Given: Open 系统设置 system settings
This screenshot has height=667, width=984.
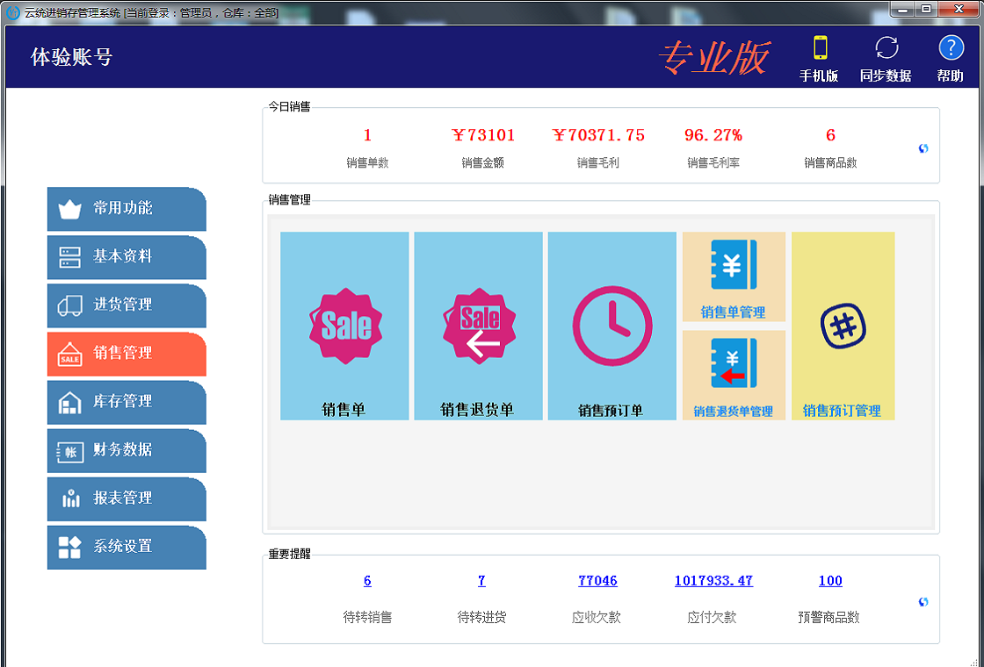Looking at the screenshot, I should (126, 547).
